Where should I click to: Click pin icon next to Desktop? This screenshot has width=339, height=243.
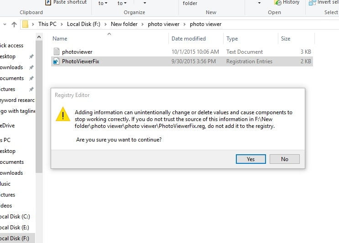coord(31,56)
